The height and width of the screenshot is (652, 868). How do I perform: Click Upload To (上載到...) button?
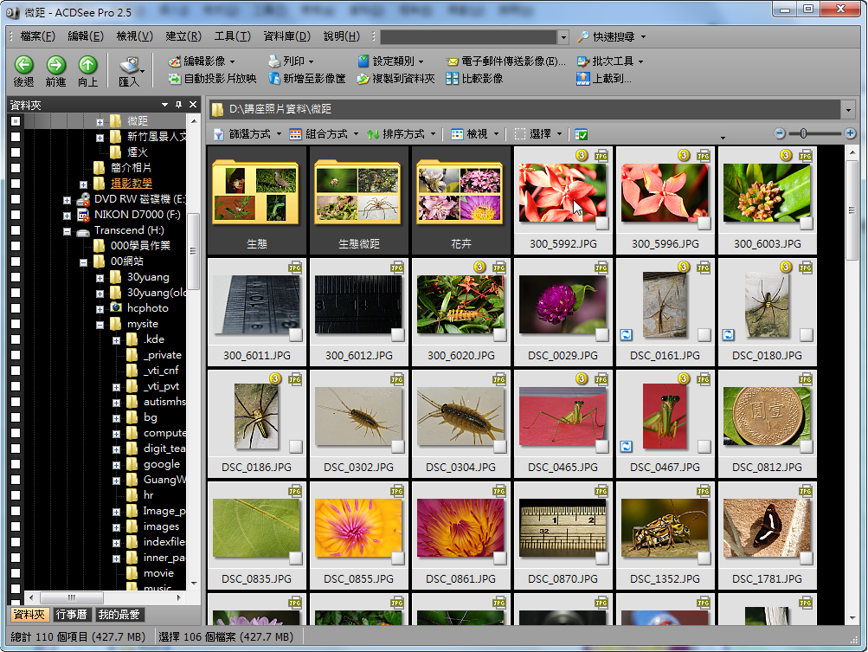pos(603,79)
